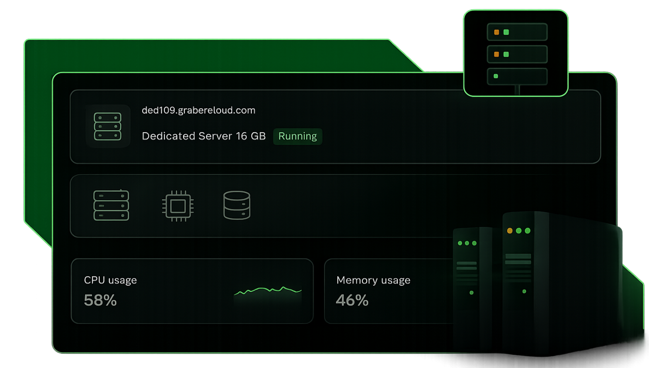Select the Memory usage label

tap(373, 280)
